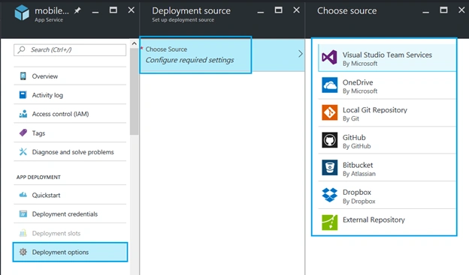Close the Choose source blade
469x275 pixels.
point(461,10)
